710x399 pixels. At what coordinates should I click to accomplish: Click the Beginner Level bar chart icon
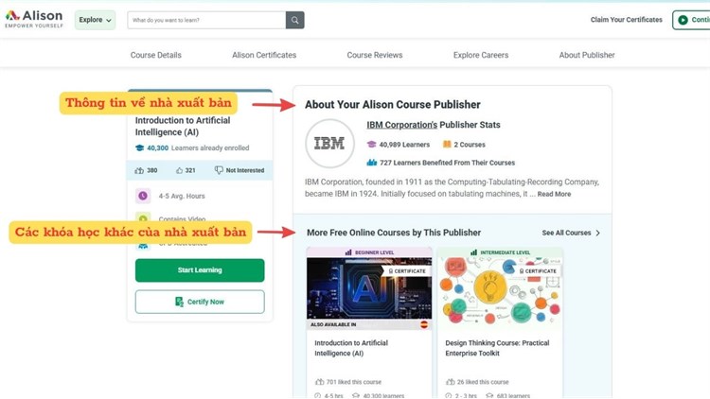[348, 252]
